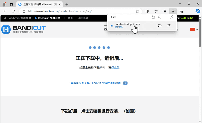Maximize the browser window
This screenshot has width=202, height=123.
(189, 4)
